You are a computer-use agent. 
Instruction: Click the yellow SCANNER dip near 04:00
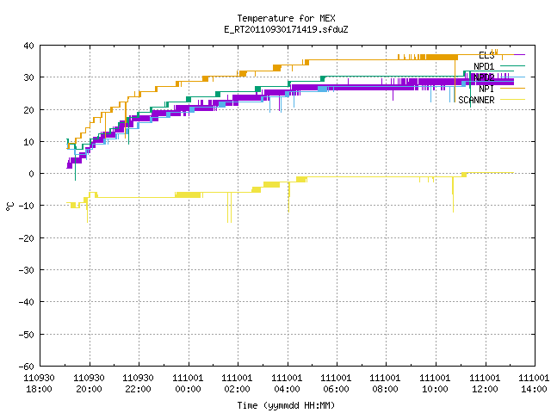click(x=289, y=197)
